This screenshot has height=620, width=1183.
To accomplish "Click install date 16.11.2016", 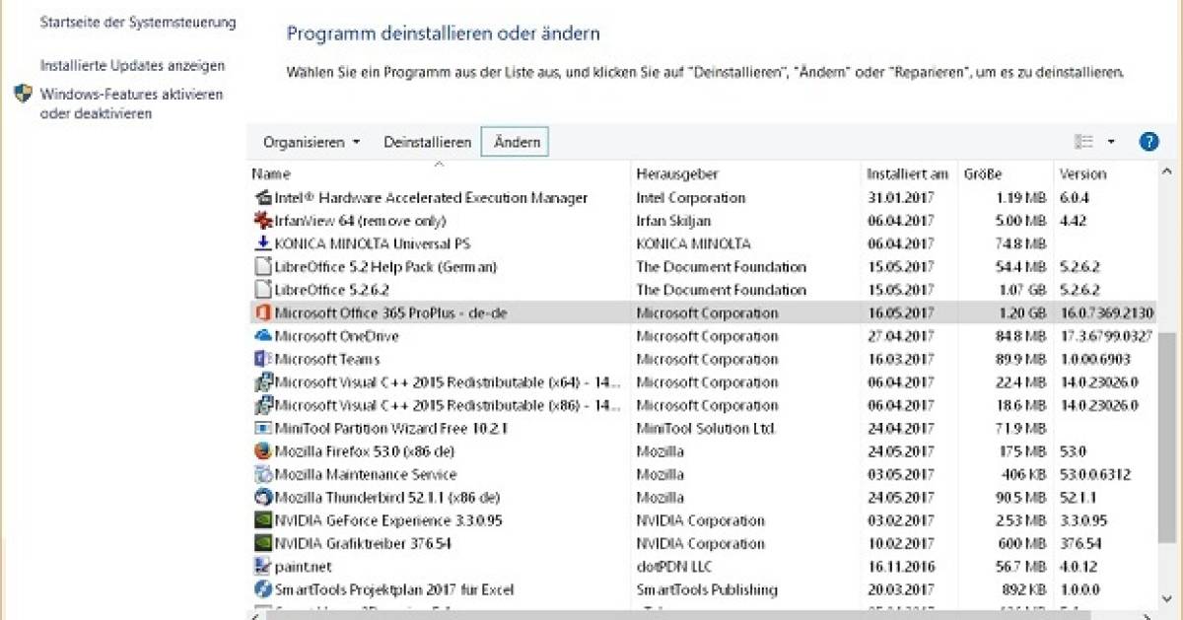I will coord(900,567).
